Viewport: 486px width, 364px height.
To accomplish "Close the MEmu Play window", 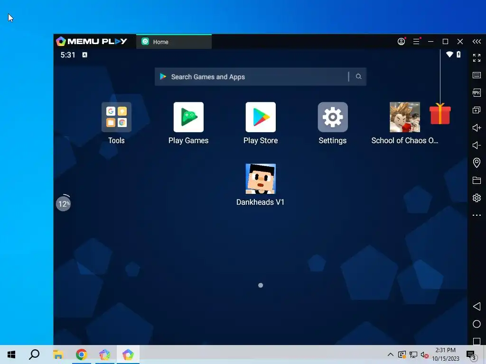I will point(460,42).
